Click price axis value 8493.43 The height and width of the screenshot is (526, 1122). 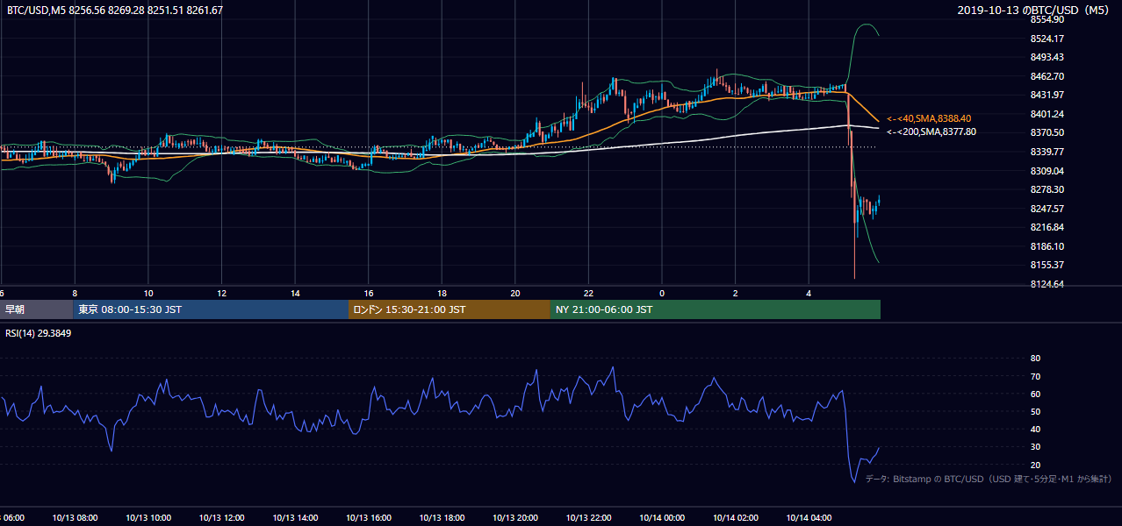pos(1047,57)
